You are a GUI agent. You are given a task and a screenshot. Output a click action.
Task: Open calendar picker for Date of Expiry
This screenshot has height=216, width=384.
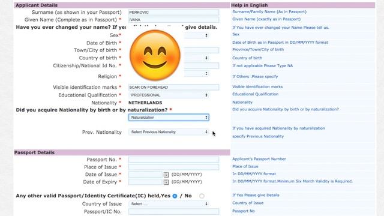[166, 182]
